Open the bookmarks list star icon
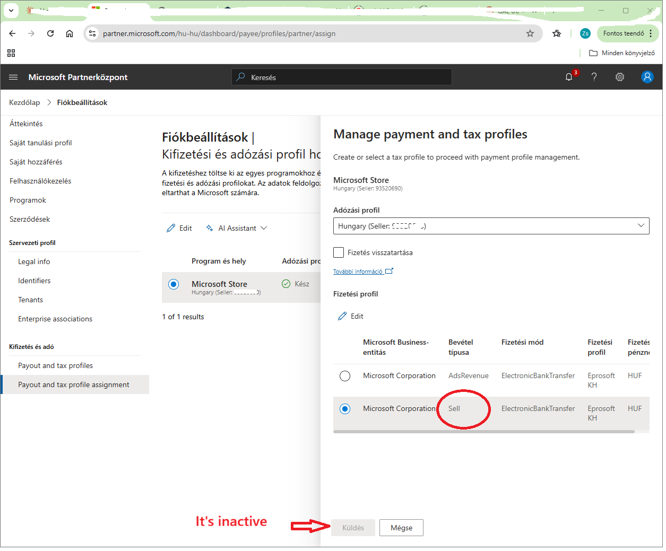This screenshot has height=551, width=666. tap(557, 33)
